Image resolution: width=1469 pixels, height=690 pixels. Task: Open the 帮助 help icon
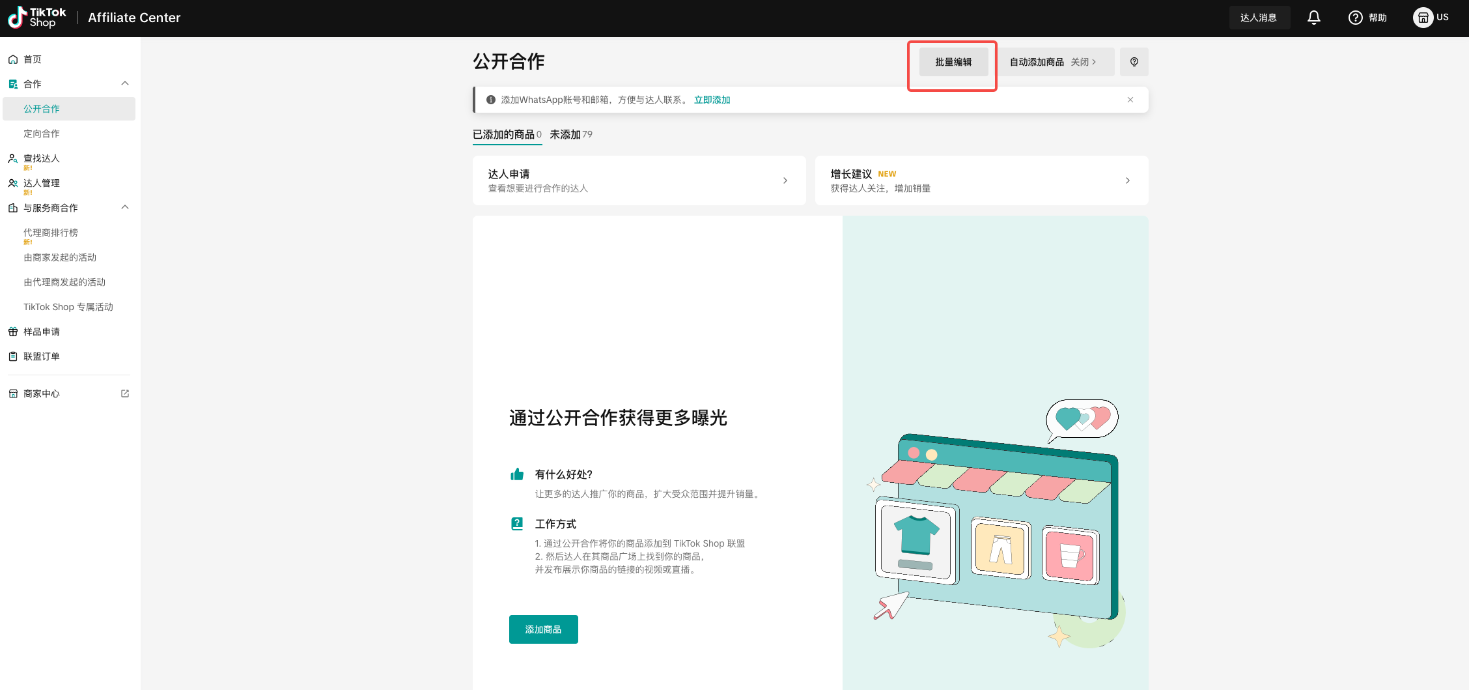(x=1356, y=18)
